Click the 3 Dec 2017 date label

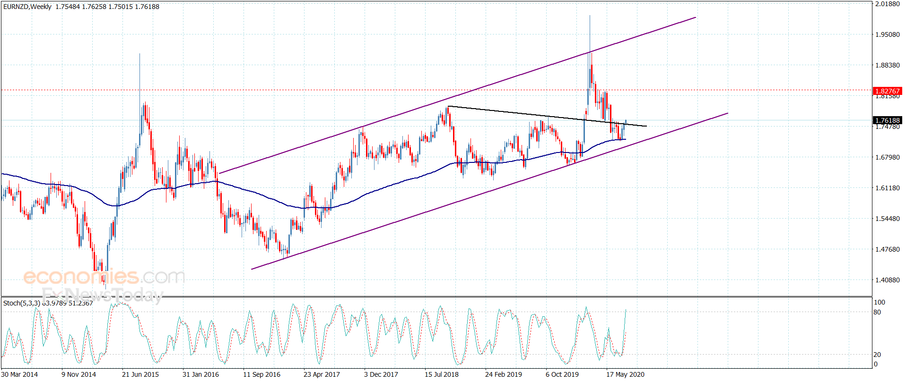(x=381, y=374)
